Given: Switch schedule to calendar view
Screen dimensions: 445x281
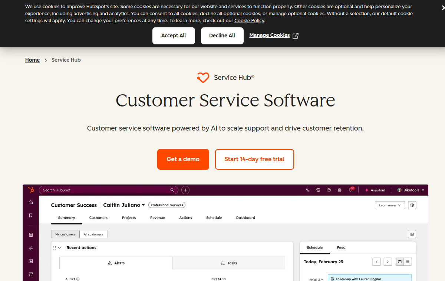Looking at the screenshot, I should (x=400, y=262).
